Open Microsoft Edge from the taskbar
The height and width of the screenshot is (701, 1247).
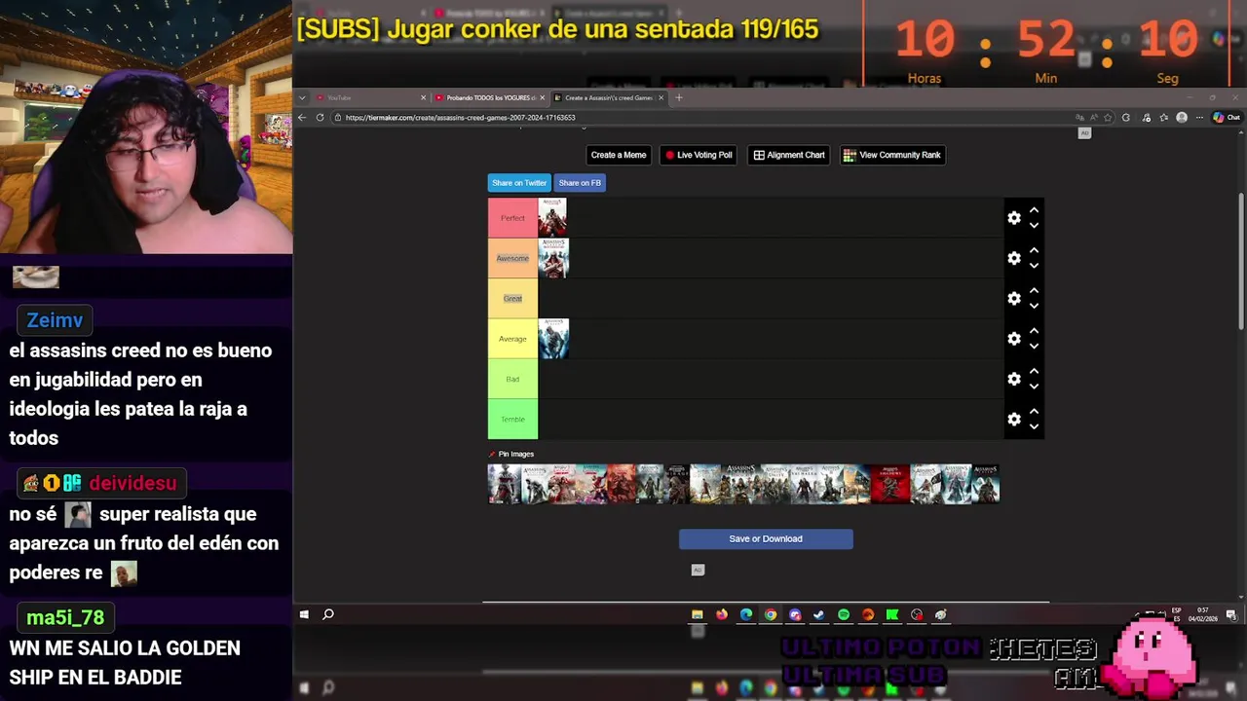(x=746, y=614)
